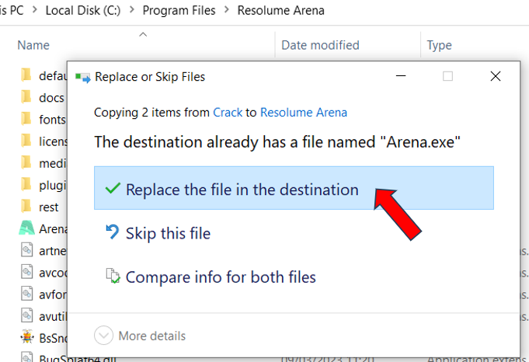Sort by Date modified column header
This screenshot has height=362, width=529.
320,45
